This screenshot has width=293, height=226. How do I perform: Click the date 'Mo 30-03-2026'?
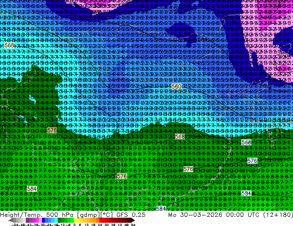click(x=195, y=214)
